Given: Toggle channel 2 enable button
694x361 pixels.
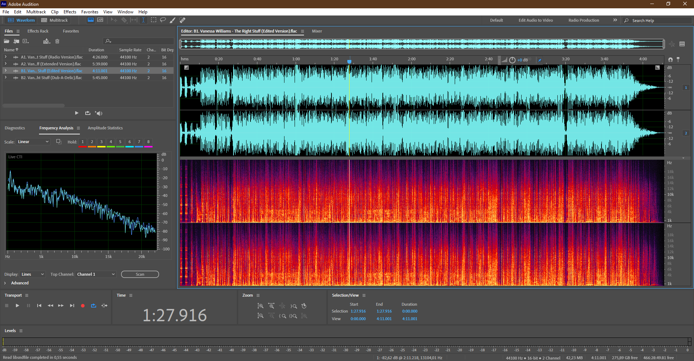Looking at the screenshot, I should [686, 133].
